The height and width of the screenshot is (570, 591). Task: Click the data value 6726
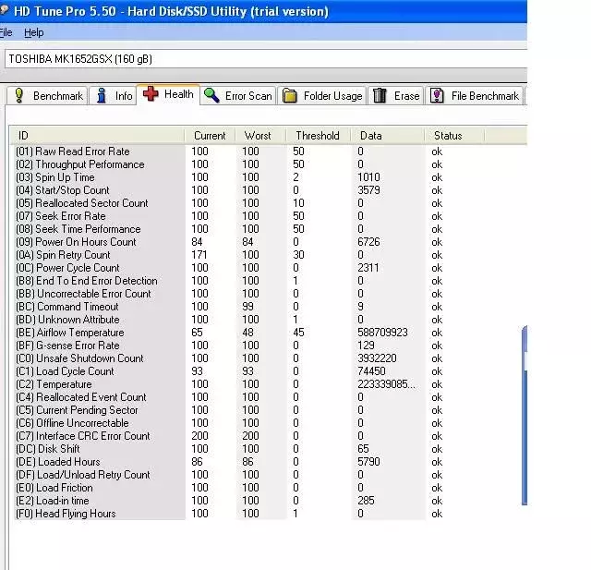368,242
